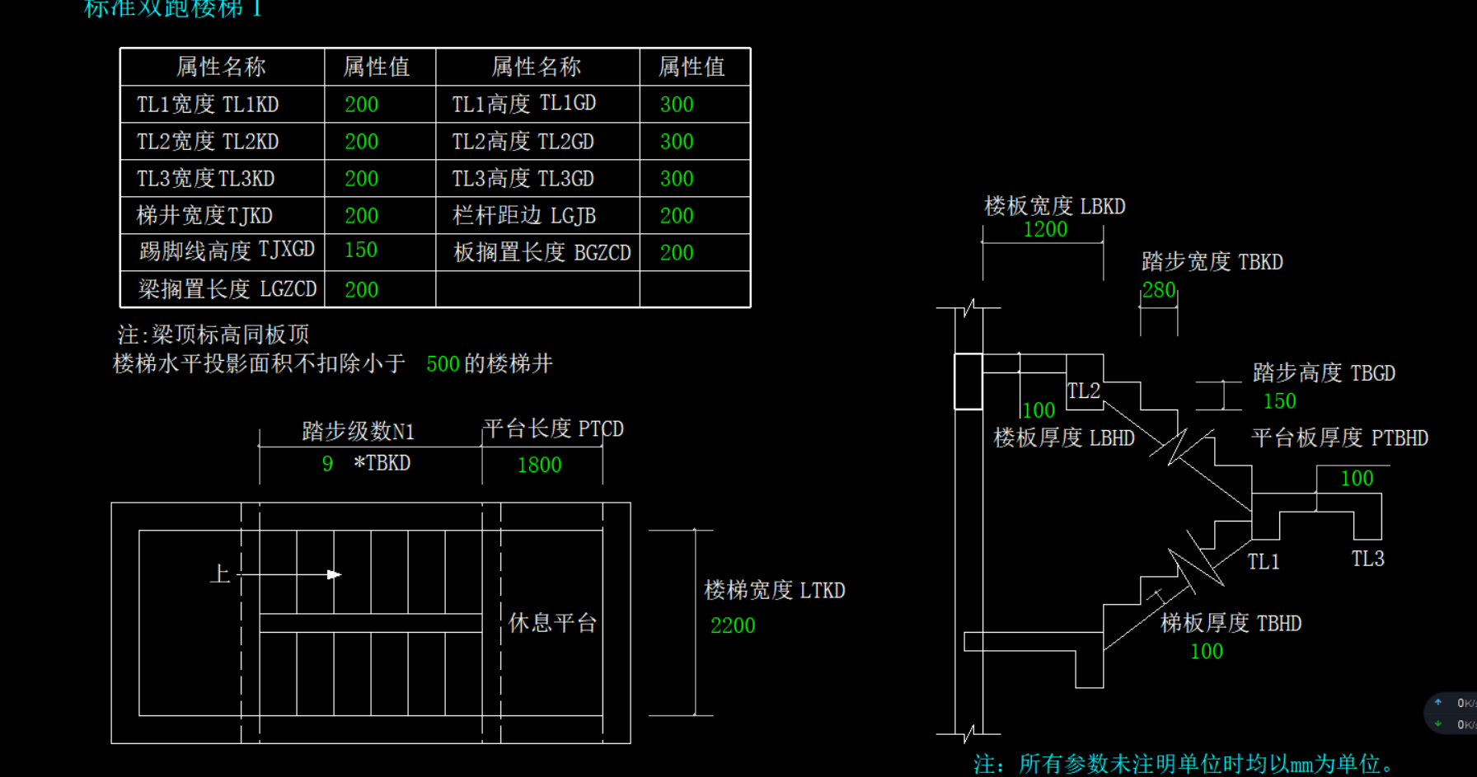Edit the 踏步高度 TBGD value 150

click(x=1279, y=401)
